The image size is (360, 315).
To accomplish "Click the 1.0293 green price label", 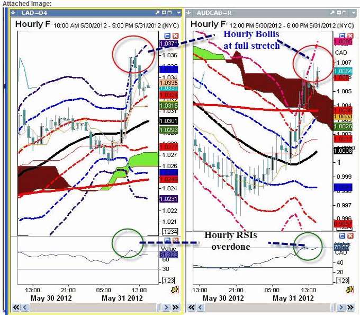I will click(x=168, y=130).
